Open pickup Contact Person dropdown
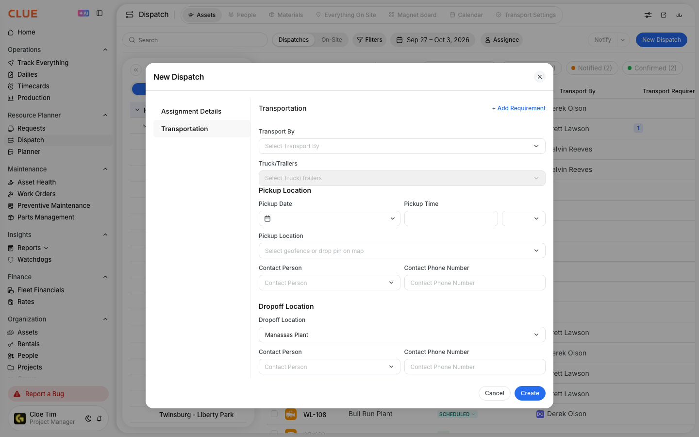The image size is (699, 437). coord(329,283)
